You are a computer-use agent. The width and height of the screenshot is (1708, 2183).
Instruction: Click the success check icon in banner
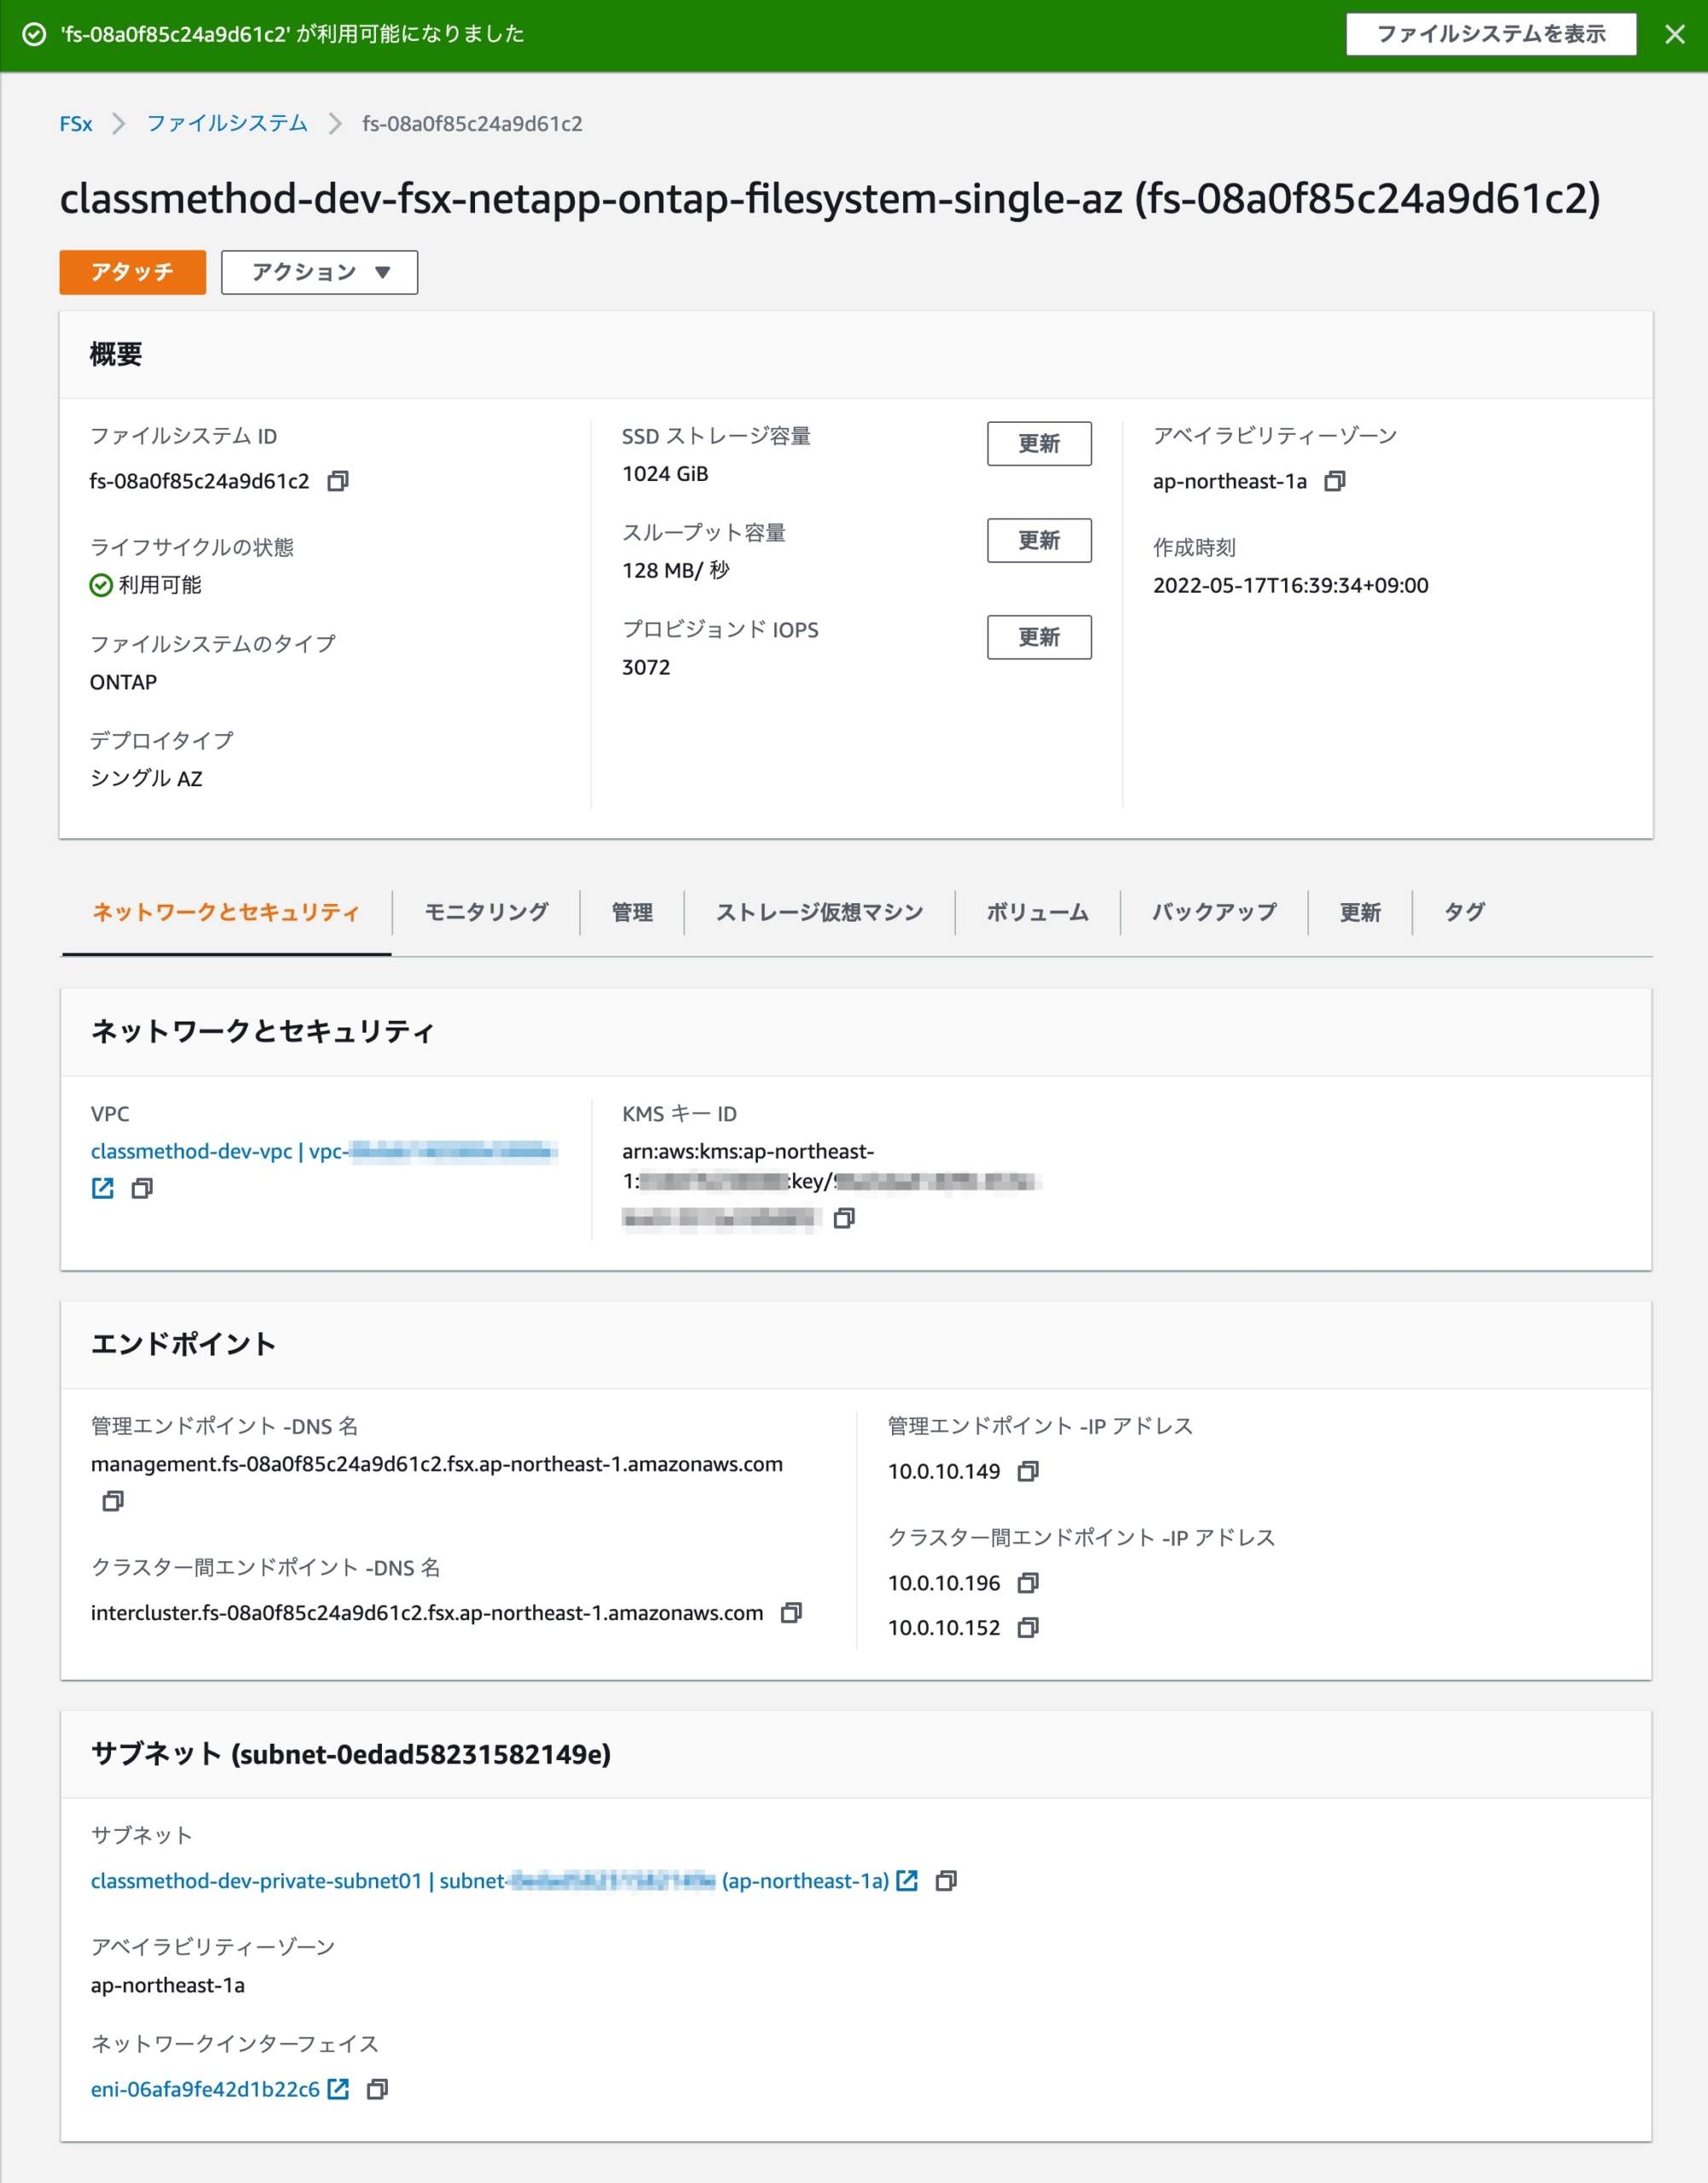[x=34, y=35]
